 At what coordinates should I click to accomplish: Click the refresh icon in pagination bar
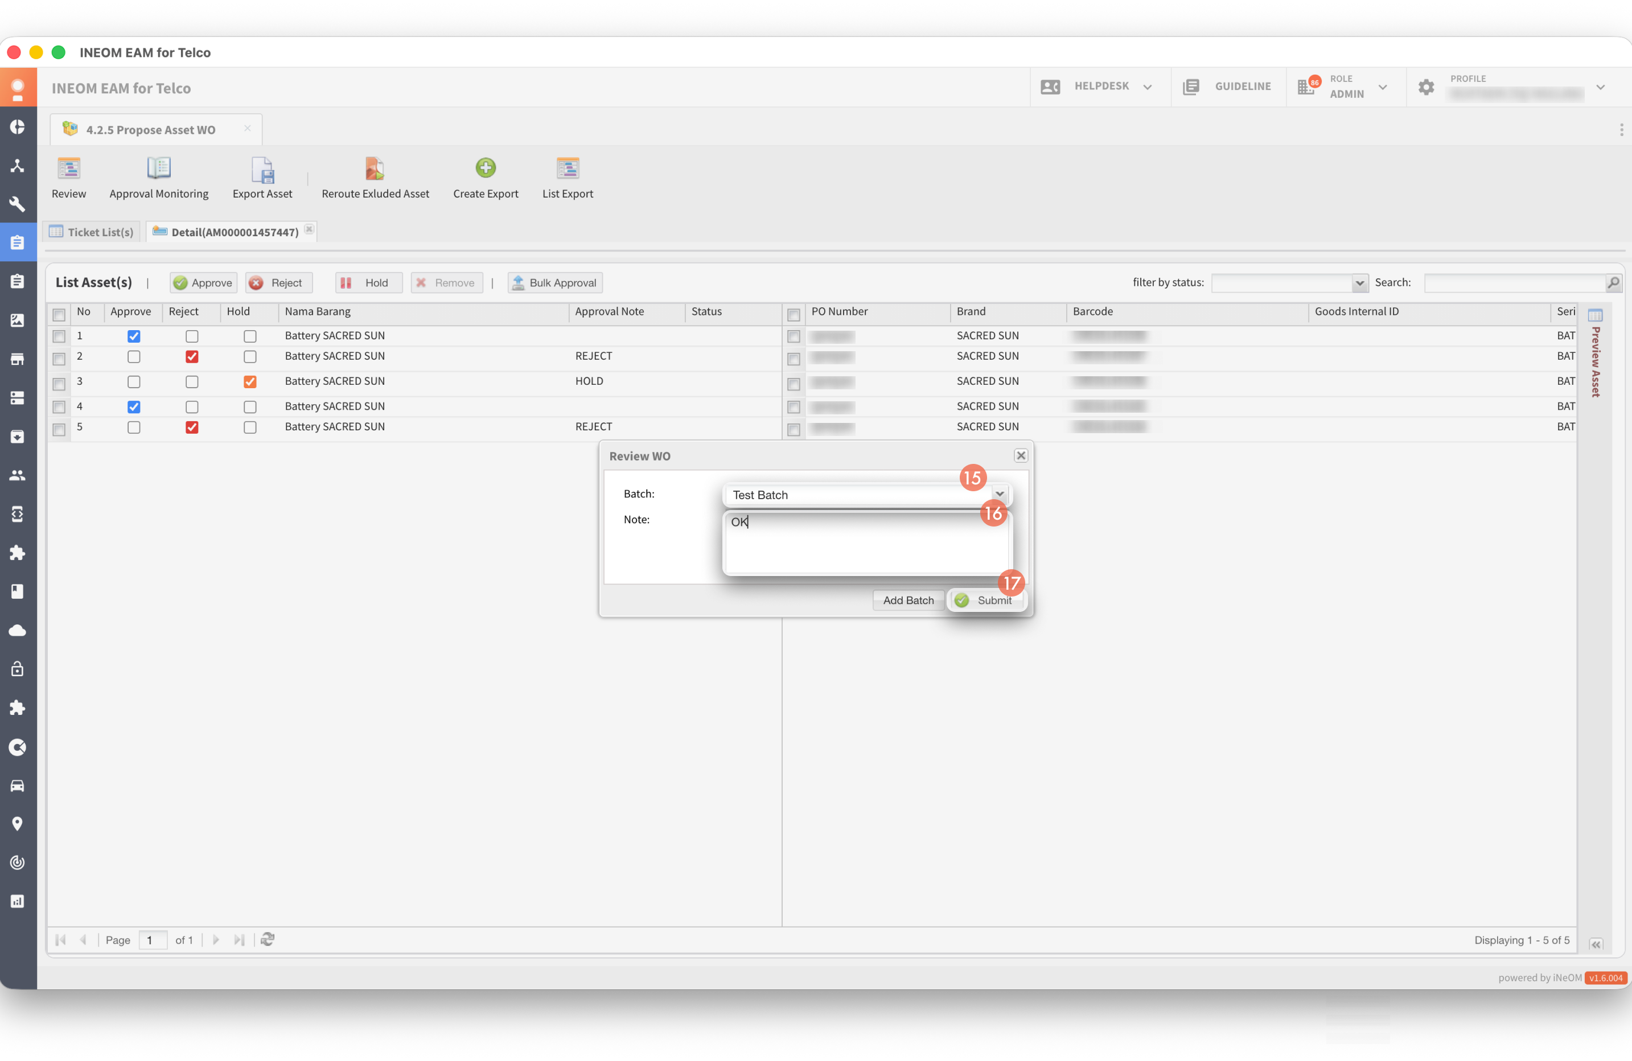coord(268,940)
